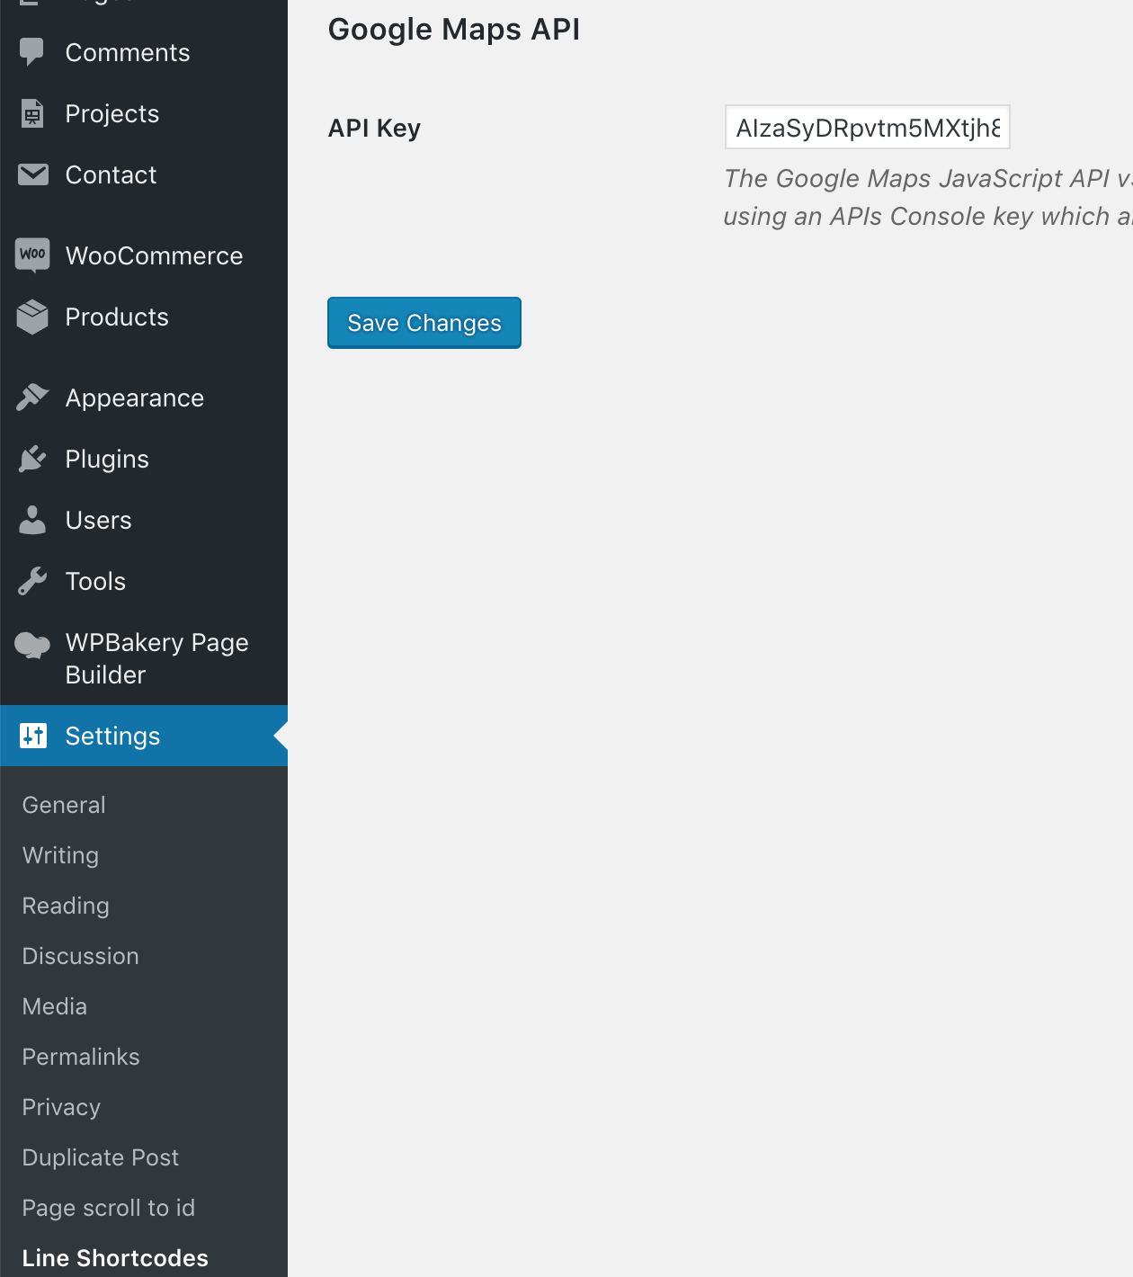Screen dimensions: 1133x1277
Task: Click the Products box icon
Action: coord(32,317)
